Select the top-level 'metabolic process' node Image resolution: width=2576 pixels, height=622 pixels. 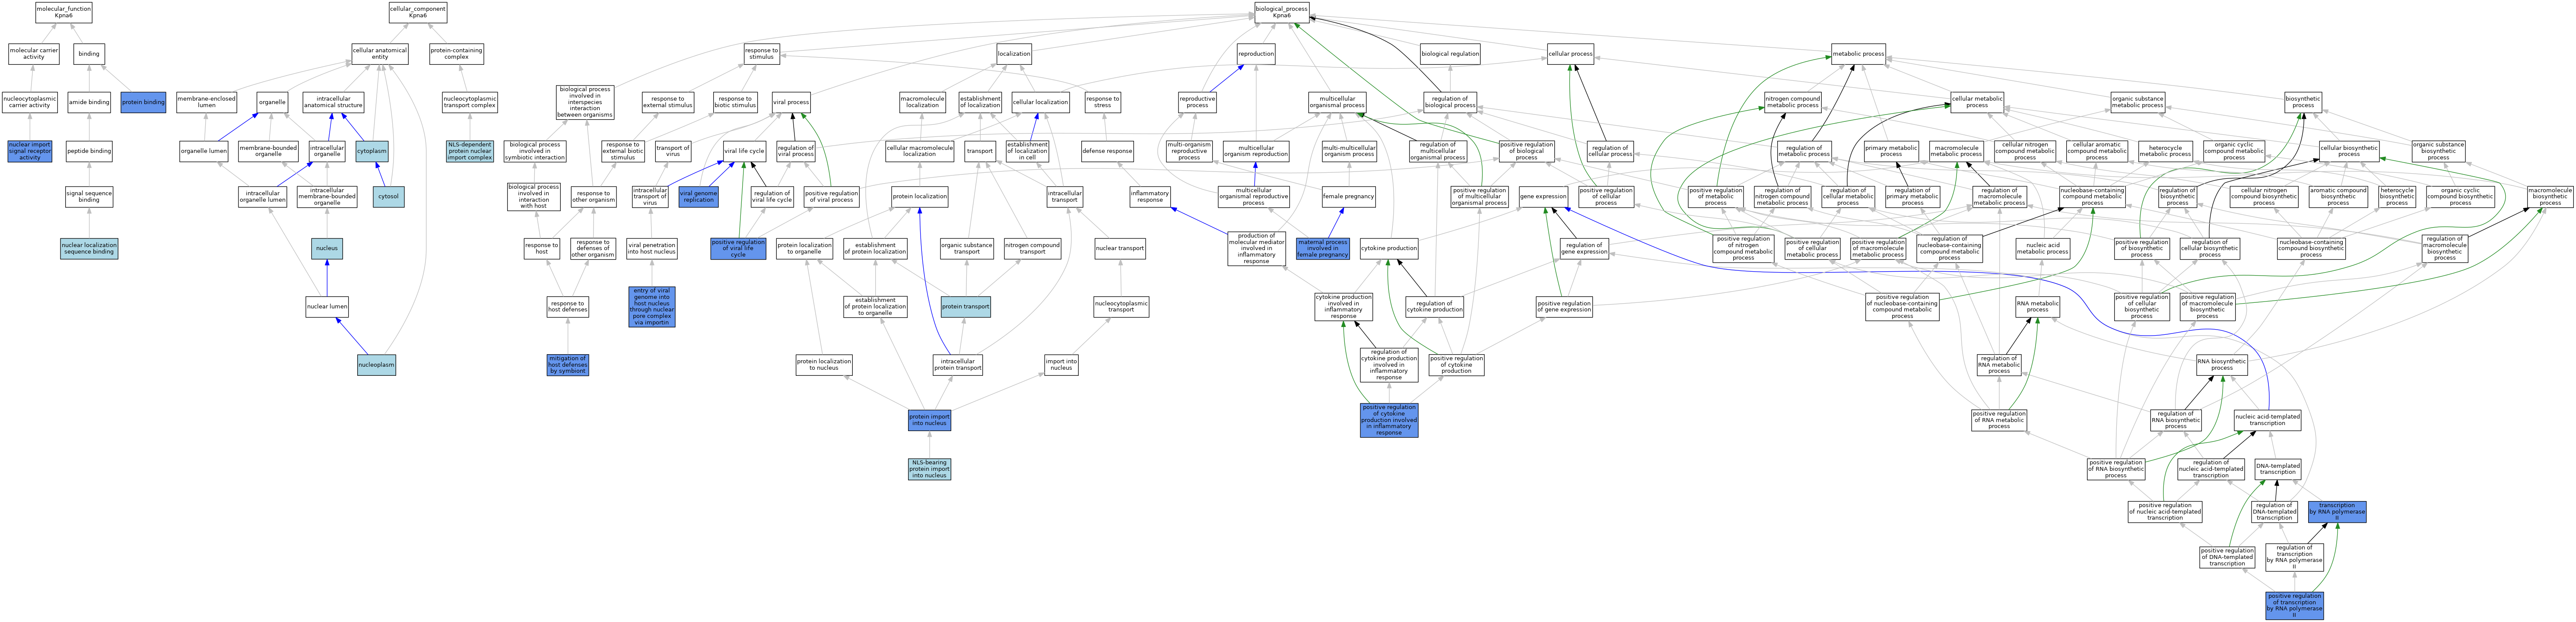[1859, 54]
